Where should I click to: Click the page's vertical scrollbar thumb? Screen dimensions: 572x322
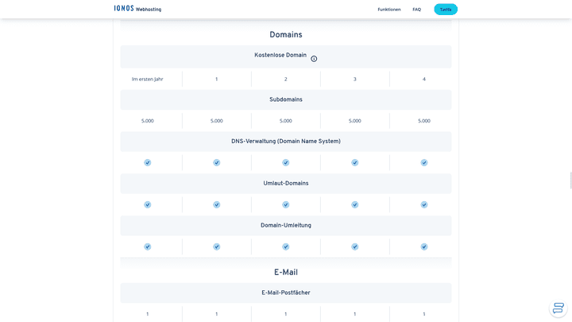570,180
